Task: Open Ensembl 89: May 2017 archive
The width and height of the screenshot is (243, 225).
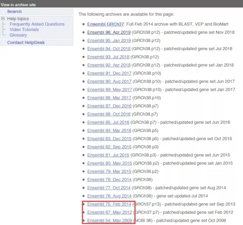Action: coord(110,90)
